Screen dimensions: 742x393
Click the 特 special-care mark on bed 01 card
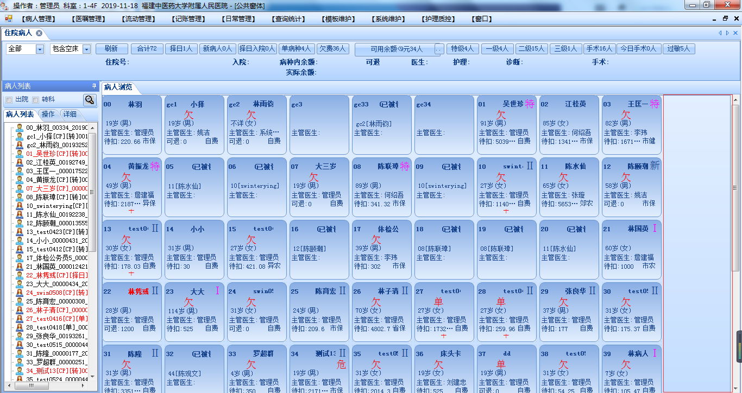pos(530,104)
